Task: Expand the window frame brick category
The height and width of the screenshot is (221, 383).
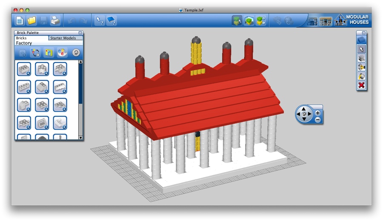Action: [x=42, y=123]
